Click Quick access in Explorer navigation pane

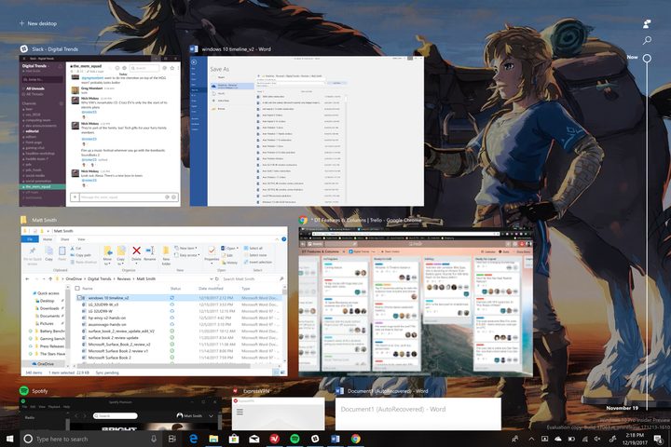(48, 293)
